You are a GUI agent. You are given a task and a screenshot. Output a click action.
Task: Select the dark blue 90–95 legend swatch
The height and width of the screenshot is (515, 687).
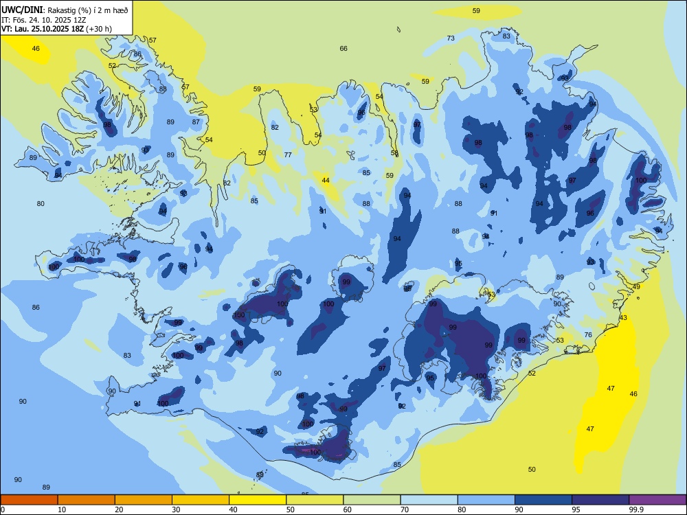click(x=543, y=500)
